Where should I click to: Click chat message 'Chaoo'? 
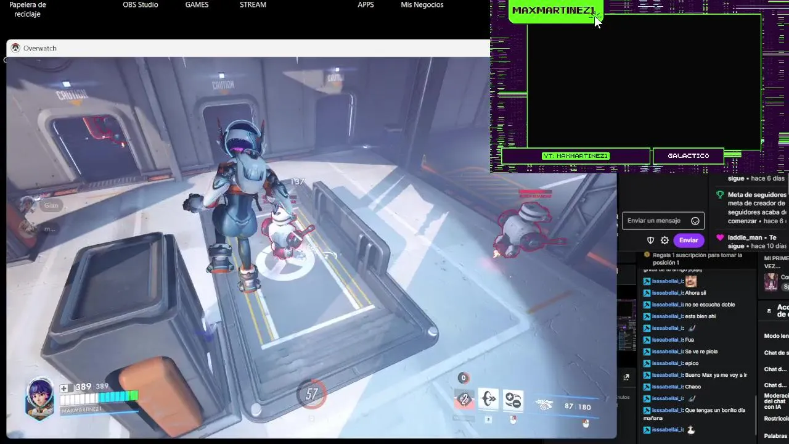pyautogui.click(x=693, y=387)
